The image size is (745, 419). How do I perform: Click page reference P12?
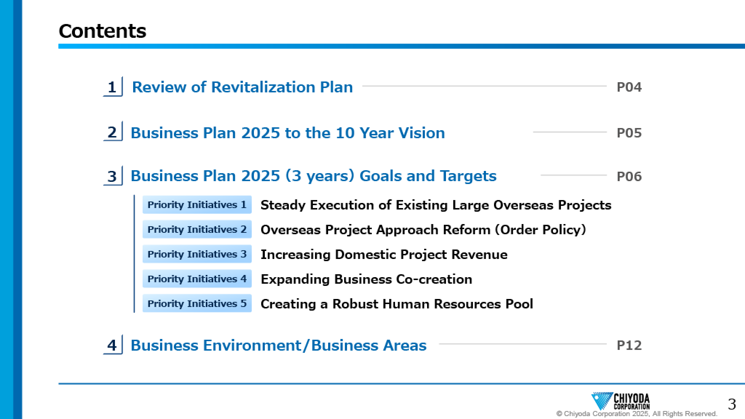(x=629, y=345)
